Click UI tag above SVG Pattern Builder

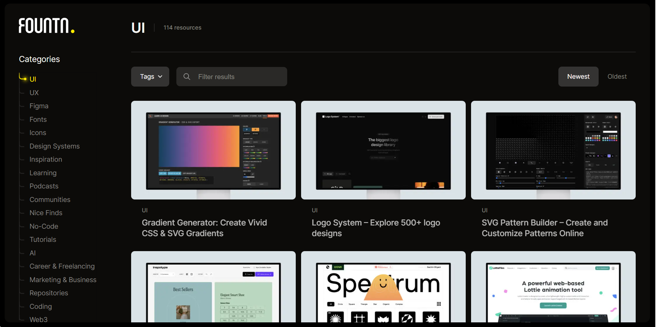pyautogui.click(x=485, y=210)
